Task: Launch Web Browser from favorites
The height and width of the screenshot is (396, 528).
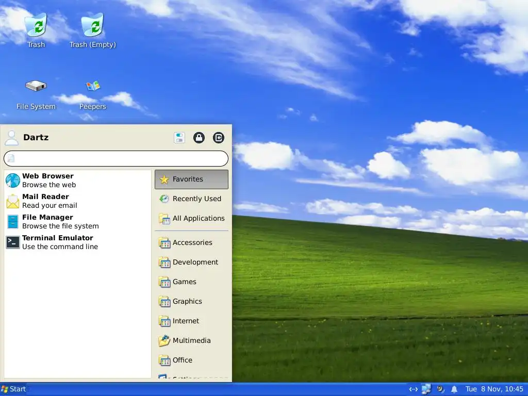Action: click(78, 180)
